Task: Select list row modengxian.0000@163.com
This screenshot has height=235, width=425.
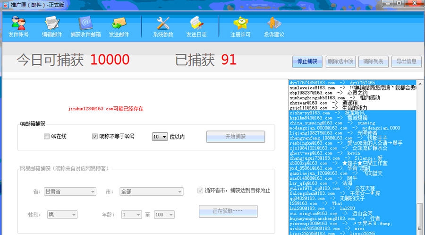Action: click(352, 128)
